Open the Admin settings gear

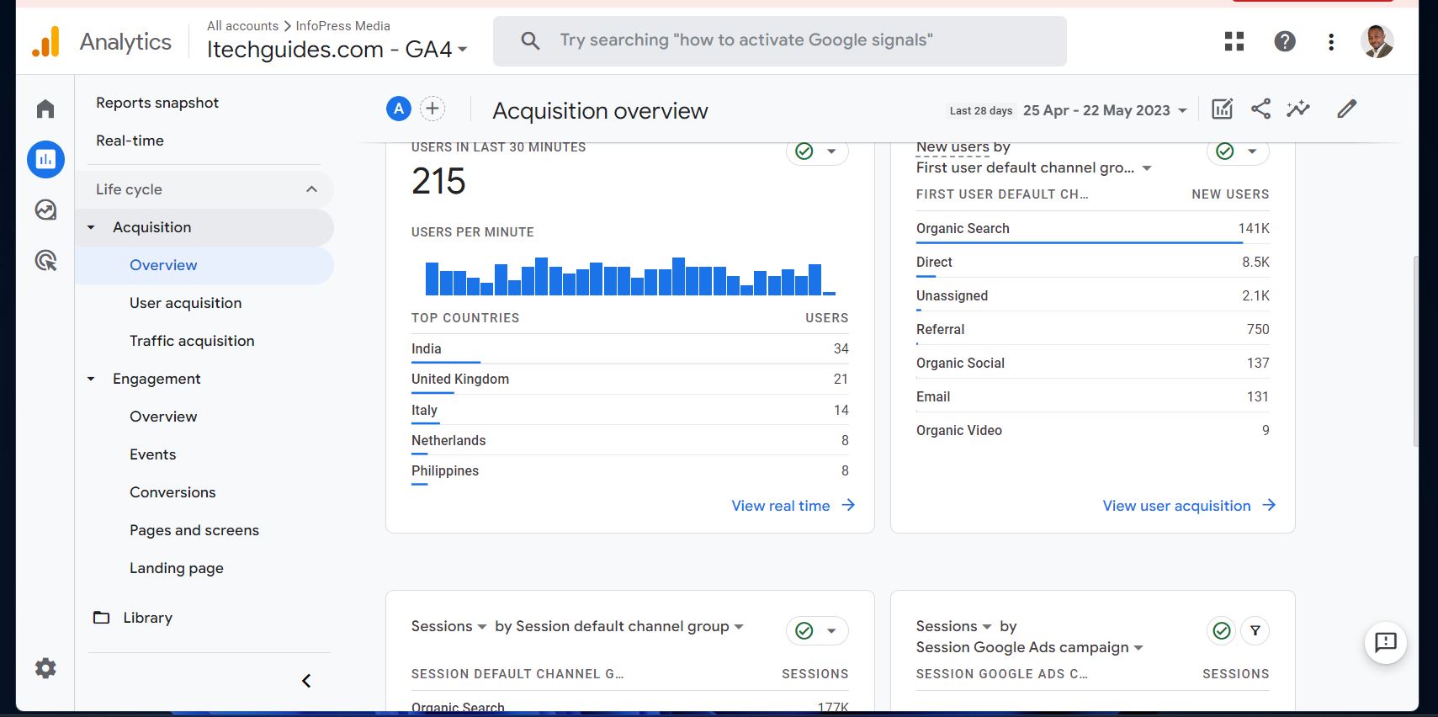[x=45, y=668]
